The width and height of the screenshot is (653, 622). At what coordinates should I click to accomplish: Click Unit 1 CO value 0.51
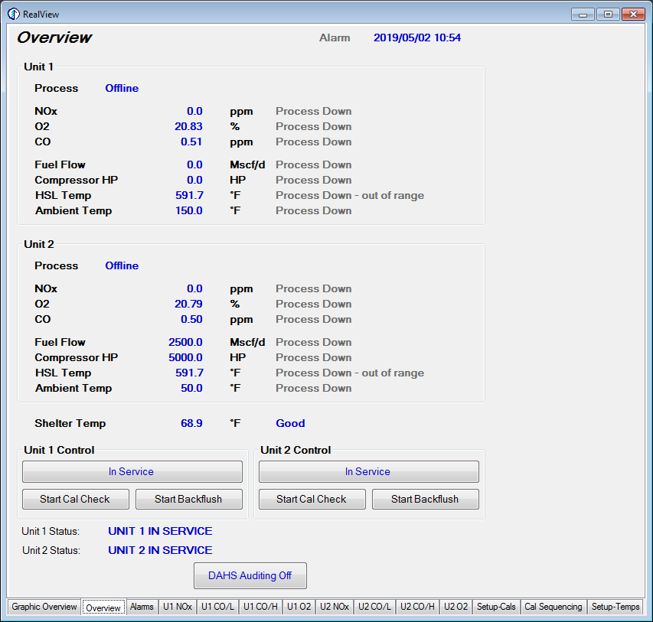click(x=191, y=142)
